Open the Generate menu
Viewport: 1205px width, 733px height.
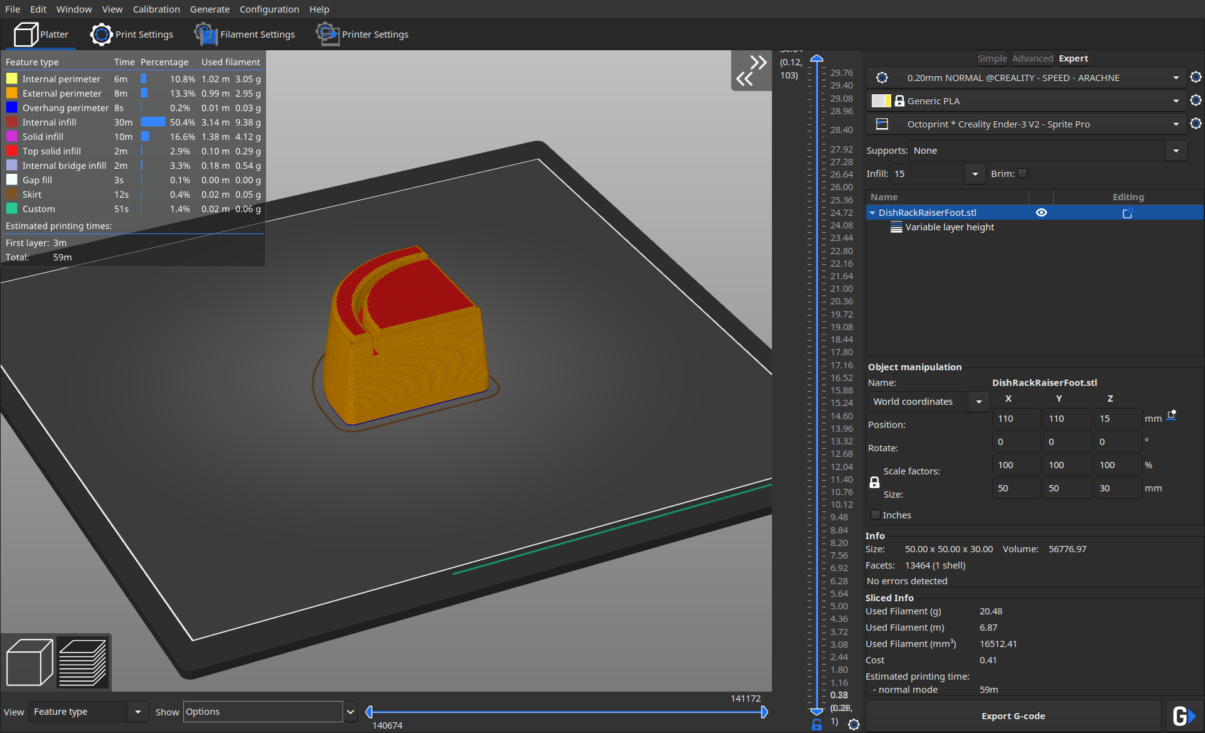coord(211,10)
